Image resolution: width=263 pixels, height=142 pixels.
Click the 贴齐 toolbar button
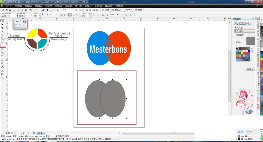point(139,10)
